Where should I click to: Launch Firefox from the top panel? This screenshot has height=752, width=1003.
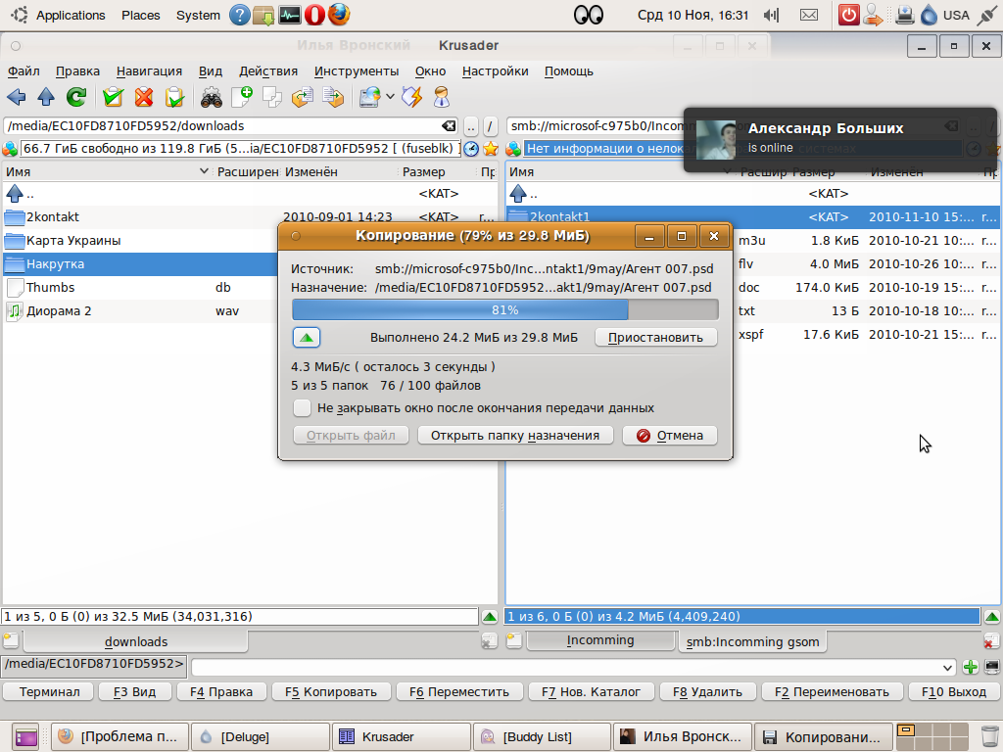click(339, 15)
